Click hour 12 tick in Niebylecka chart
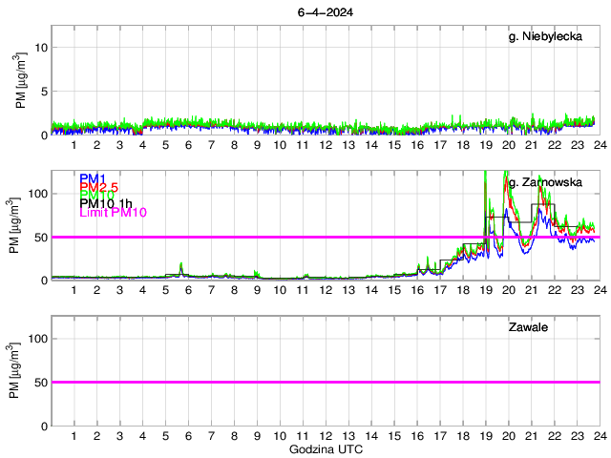The width and height of the screenshot is (611, 458). coord(326,145)
